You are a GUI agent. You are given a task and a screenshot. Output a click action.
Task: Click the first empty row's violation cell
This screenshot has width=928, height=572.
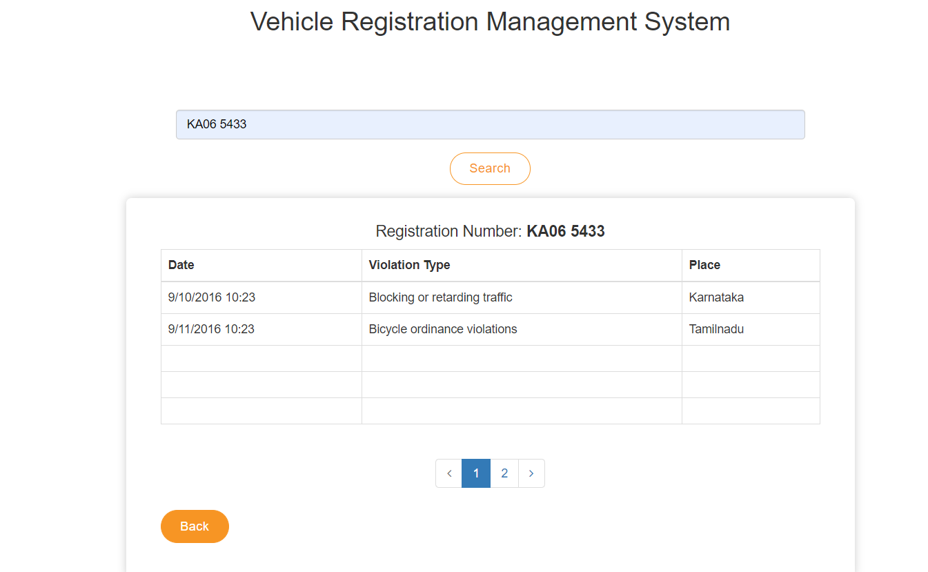click(522, 359)
